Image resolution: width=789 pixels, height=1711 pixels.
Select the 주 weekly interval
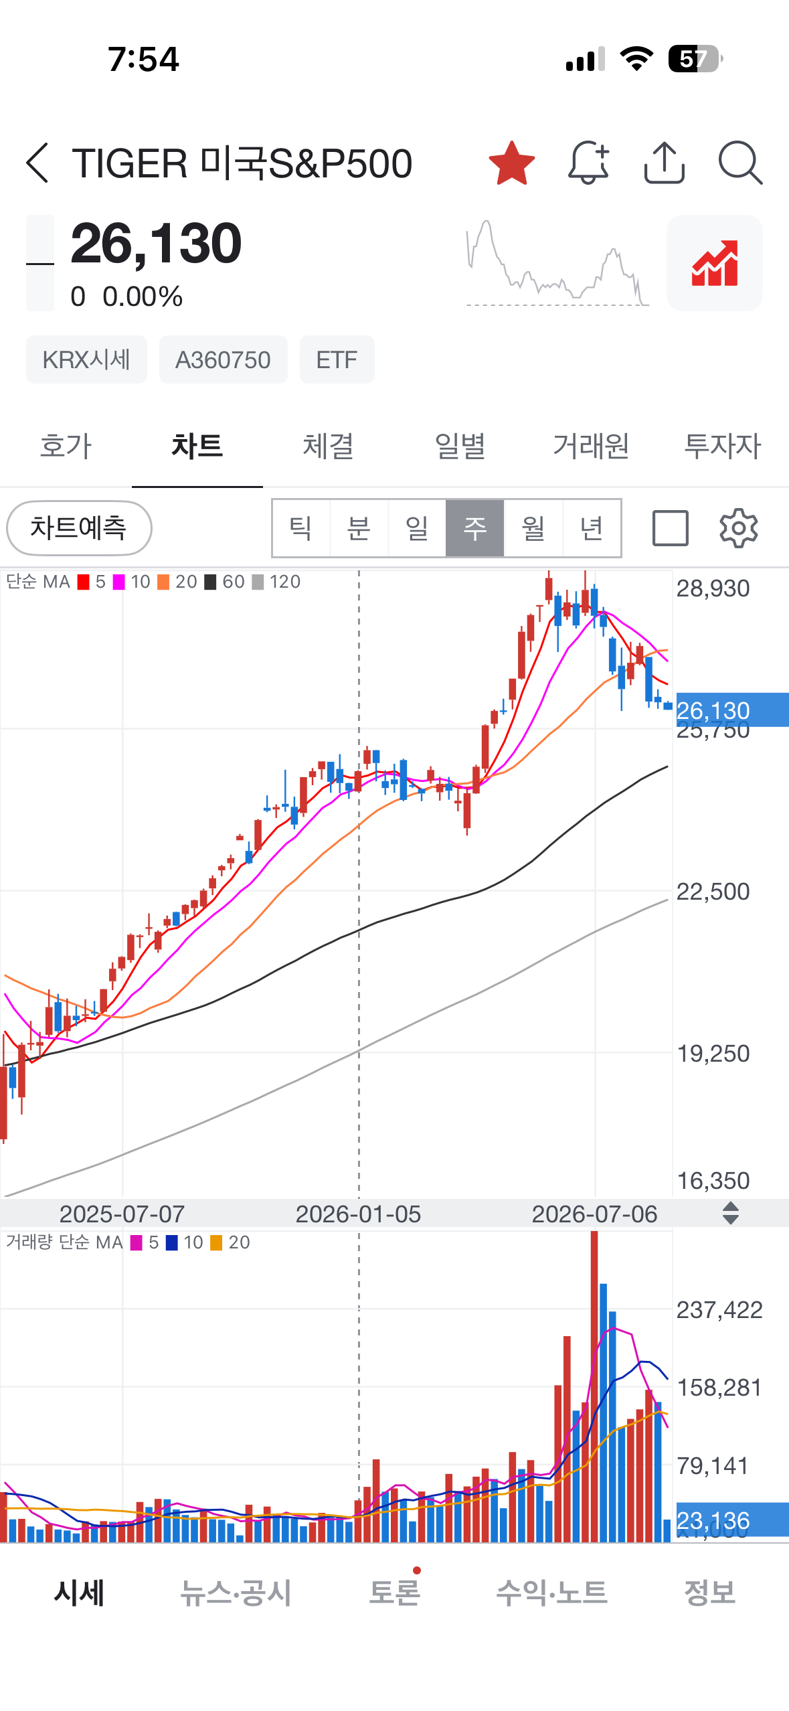pyautogui.click(x=475, y=528)
